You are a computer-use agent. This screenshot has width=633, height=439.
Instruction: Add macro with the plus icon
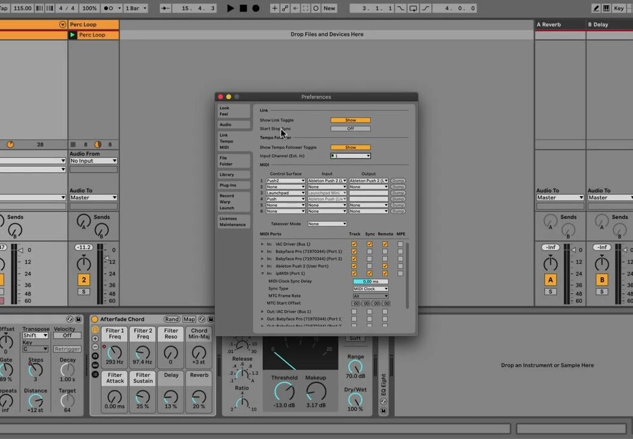[95, 338]
